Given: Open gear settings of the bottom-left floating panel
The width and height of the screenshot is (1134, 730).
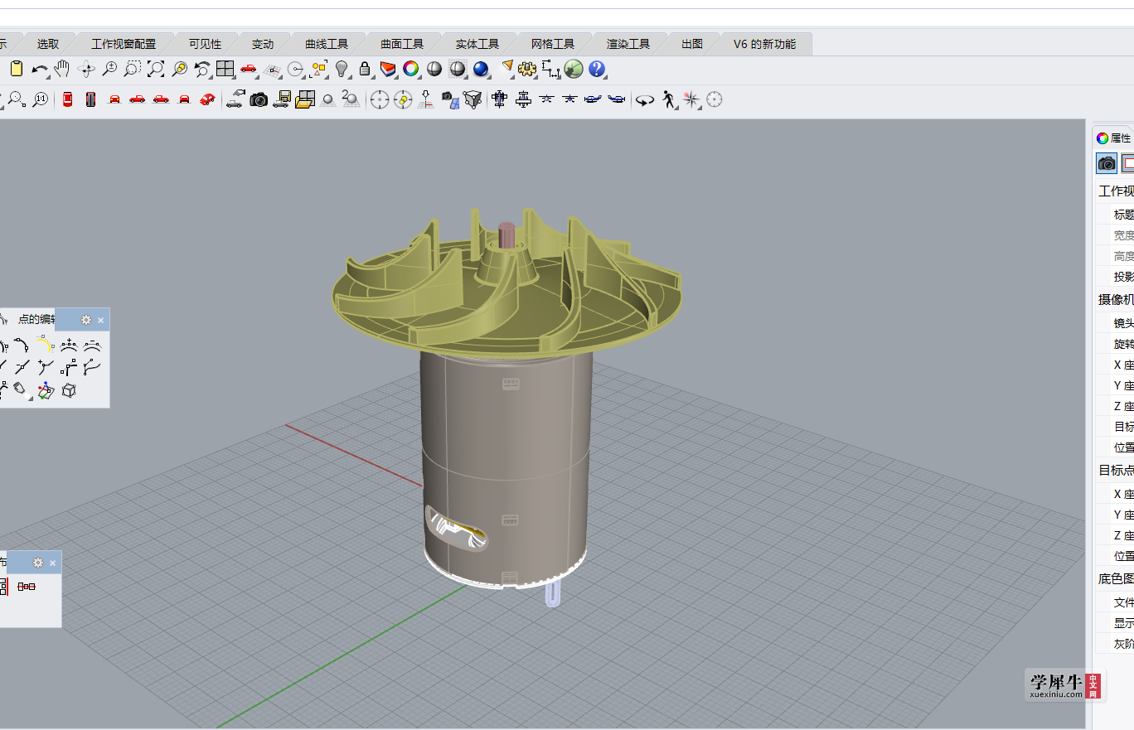Looking at the screenshot, I should [x=37, y=563].
